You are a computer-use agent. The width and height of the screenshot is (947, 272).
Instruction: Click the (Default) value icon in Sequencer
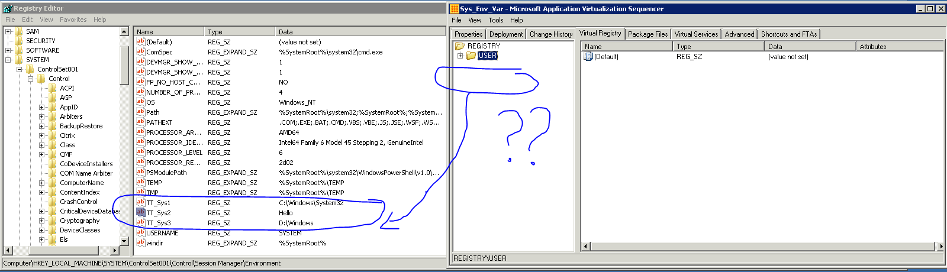pyautogui.click(x=588, y=57)
